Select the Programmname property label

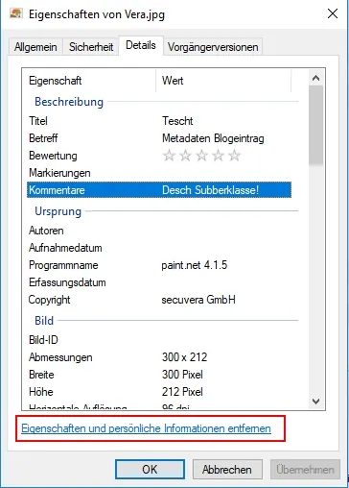(x=63, y=265)
